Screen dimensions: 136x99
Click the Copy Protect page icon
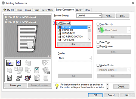click(x=101, y=30)
